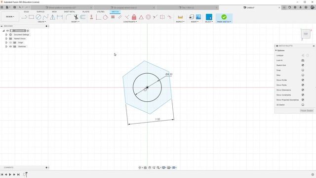Toggle the Sketch Grid checkbox
Screen dimensions: 316x178
303,65
